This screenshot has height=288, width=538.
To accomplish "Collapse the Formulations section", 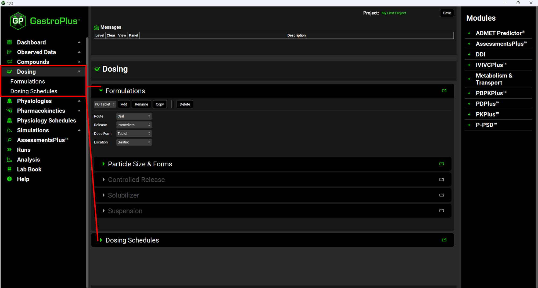I will pos(101,91).
